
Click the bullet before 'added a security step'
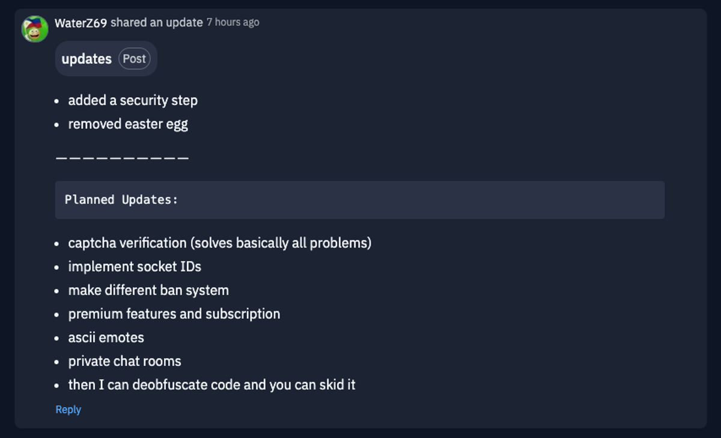point(56,102)
